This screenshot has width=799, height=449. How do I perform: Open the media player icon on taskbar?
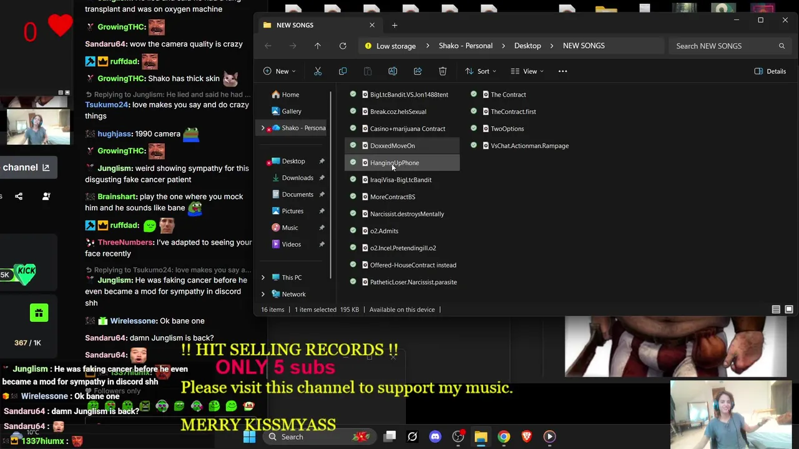[x=549, y=437]
